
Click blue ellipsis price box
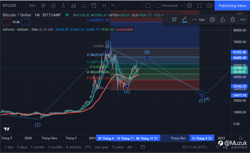coord(26,22)
